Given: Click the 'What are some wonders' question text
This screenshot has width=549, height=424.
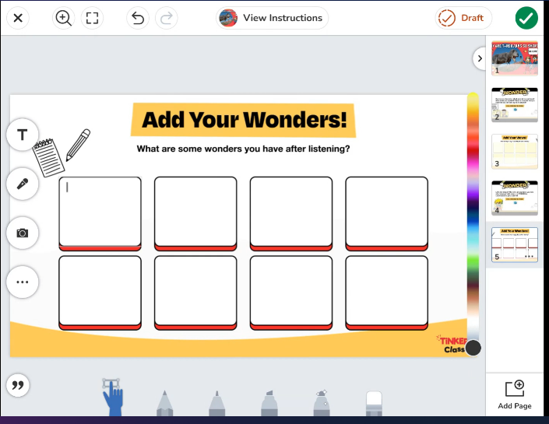Looking at the screenshot, I should (243, 149).
